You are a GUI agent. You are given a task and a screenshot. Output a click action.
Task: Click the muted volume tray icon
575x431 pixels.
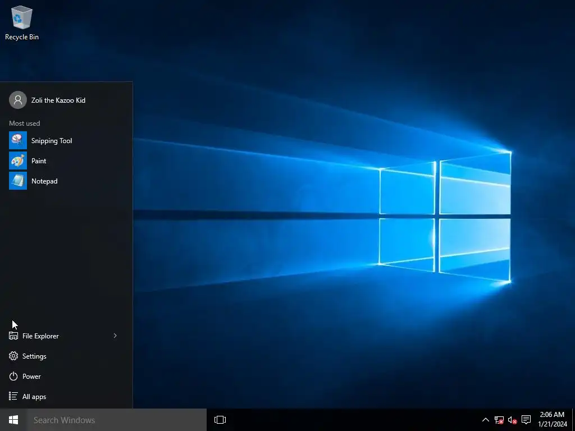[x=512, y=420]
